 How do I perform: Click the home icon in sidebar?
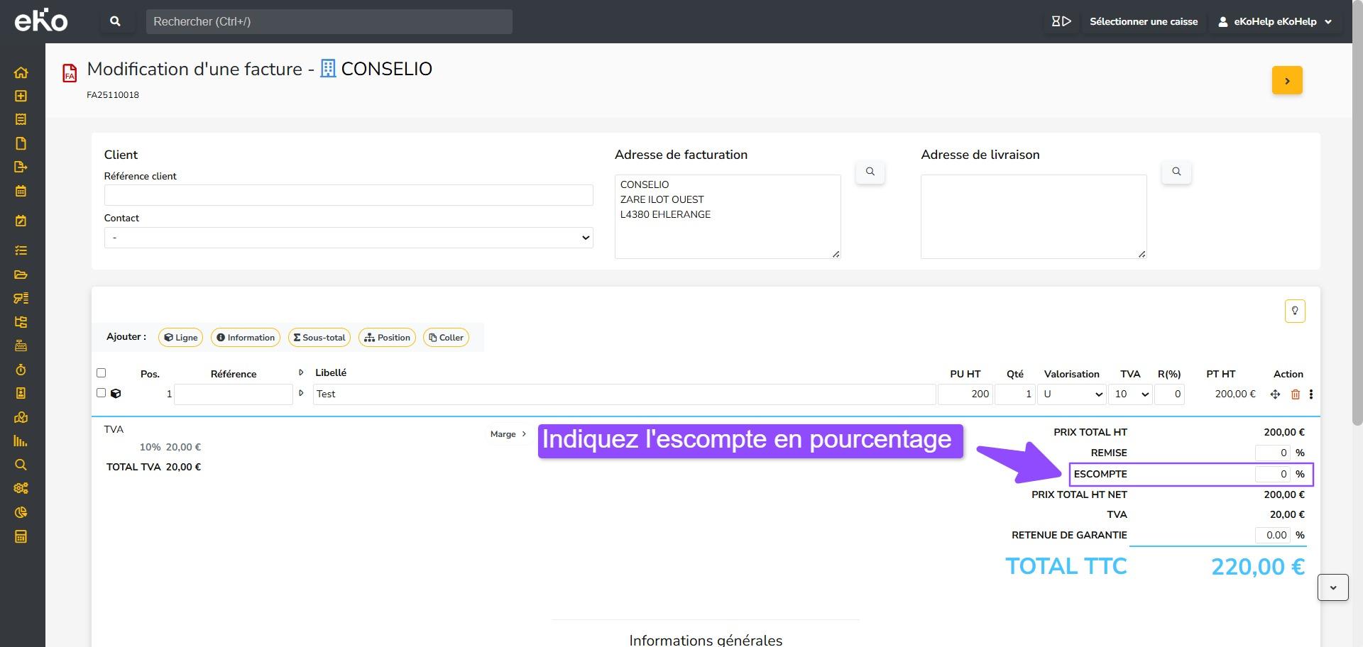[x=21, y=72]
